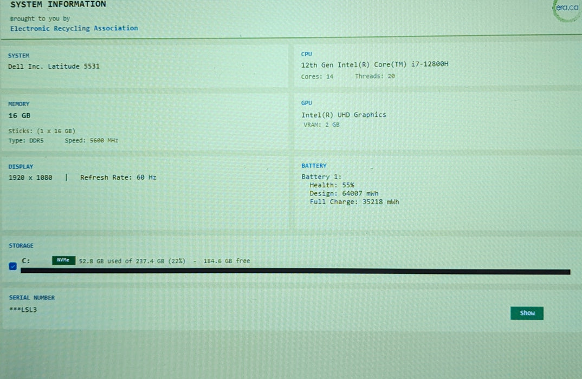Image resolution: width=582 pixels, height=379 pixels.
Task: Click the 'Refresh Rate: 60 Hz' text
Action: coord(118,177)
